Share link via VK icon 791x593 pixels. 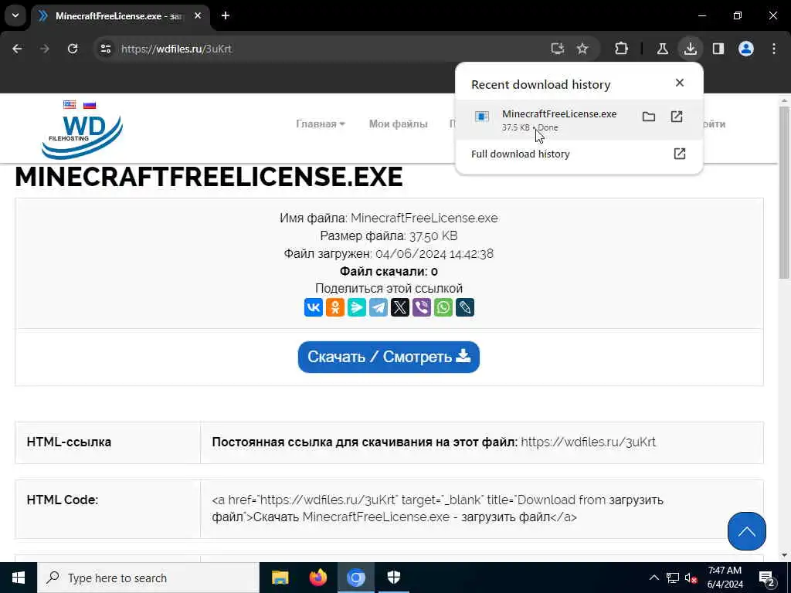[x=314, y=307]
